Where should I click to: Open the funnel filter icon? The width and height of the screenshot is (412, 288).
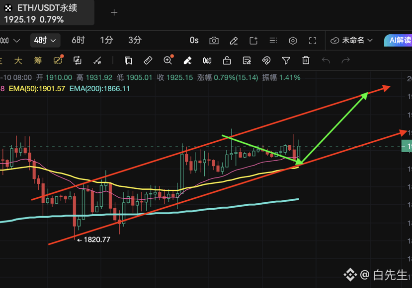[x=286, y=60]
